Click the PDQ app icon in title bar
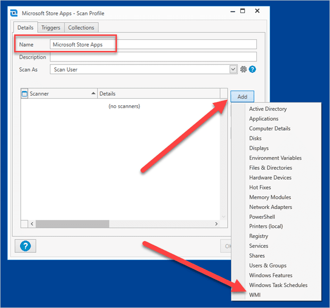Image resolution: width=330 pixels, height=308 pixels. click(x=14, y=13)
